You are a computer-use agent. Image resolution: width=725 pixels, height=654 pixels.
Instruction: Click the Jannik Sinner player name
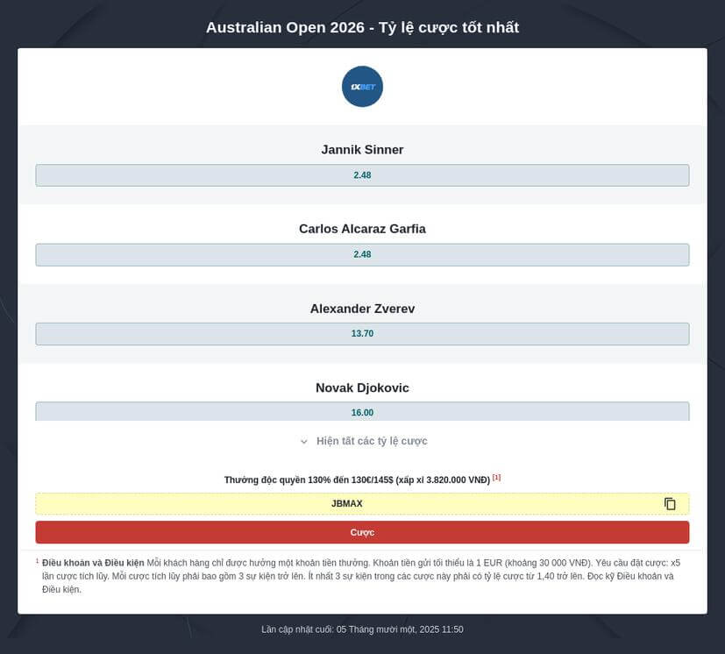362,149
